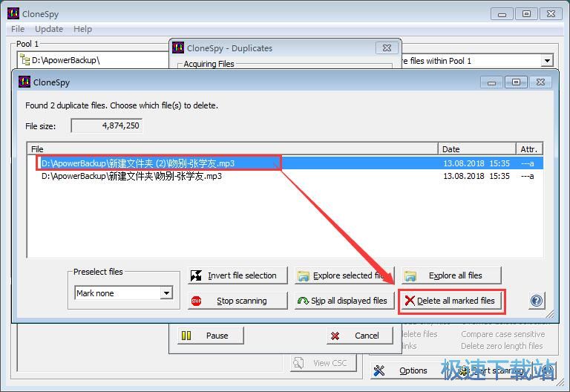Select second file in 新建文件夹 folder

point(285,176)
